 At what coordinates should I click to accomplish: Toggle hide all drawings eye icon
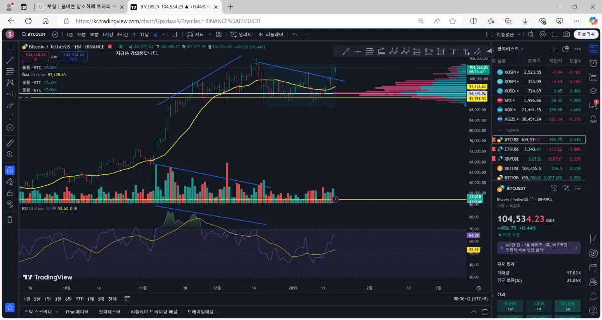point(10,204)
